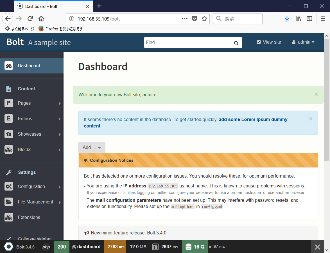
Task: Expand the Pages submenu arrow
Action: (60, 104)
